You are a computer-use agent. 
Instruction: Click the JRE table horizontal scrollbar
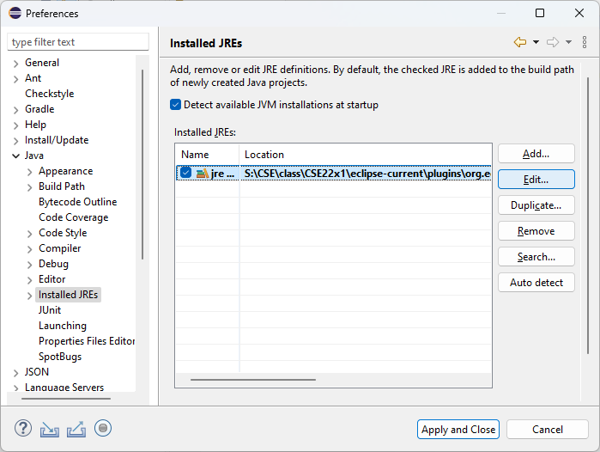click(253, 379)
